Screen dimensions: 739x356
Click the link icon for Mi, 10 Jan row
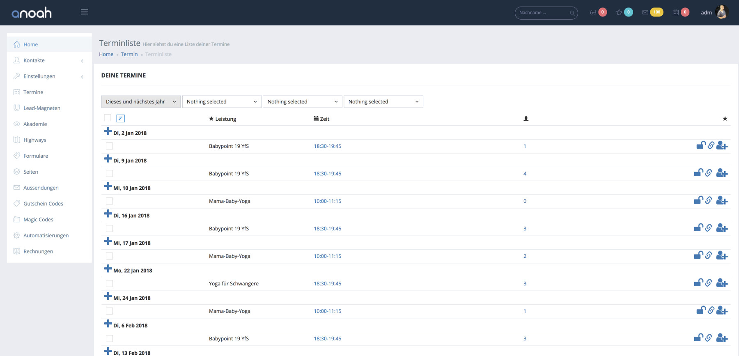click(x=709, y=200)
